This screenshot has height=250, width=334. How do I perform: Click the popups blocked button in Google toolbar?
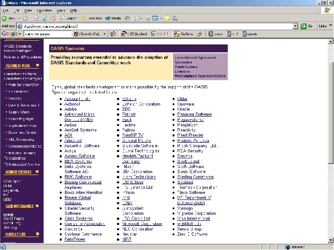click(x=134, y=34)
